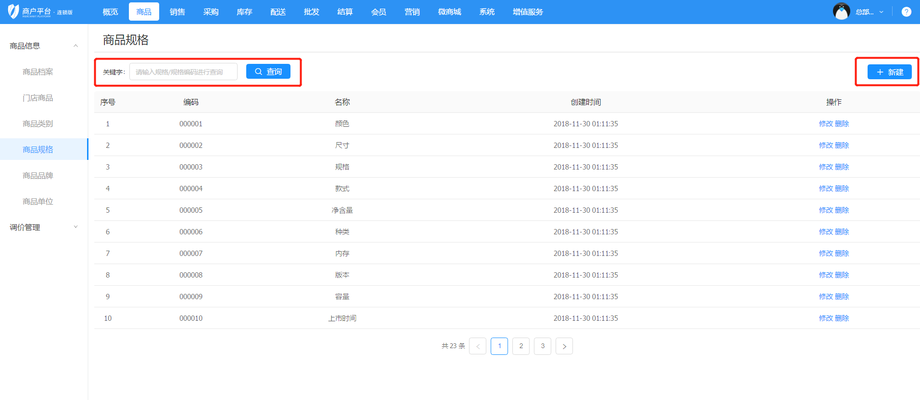Go to page 2 of results
This screenshot has width=920, height=400.
(x=521, y=346)
